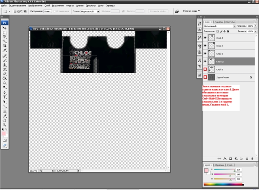The height and width of the screenshot is (190, 259).
Task: Create new adjustment layer
Action: point(236,158)
